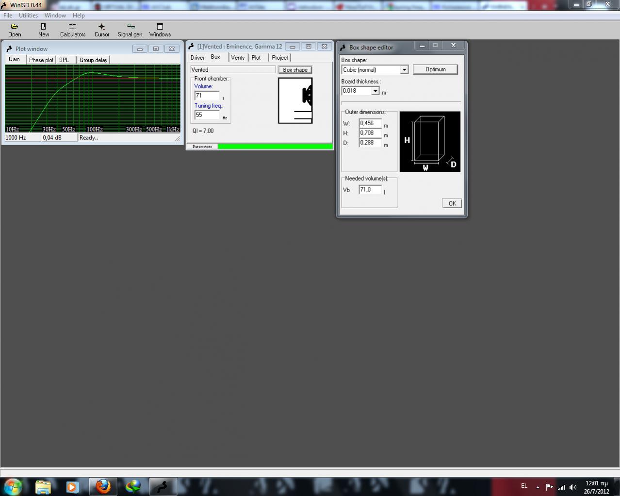
Task: Select the Box tab in project window
Action: click(x=215, y=57)
